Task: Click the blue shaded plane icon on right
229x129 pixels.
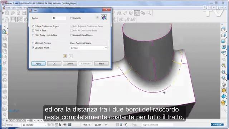Action: [224, 96]
